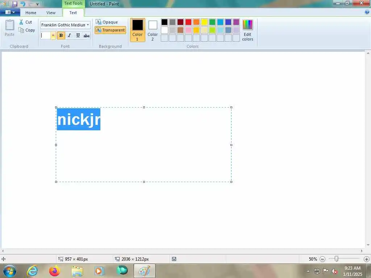Viewport: 371px width, 278px height.
Task: Pick the yellow color swatch
Action: click(x=204, y=22)
